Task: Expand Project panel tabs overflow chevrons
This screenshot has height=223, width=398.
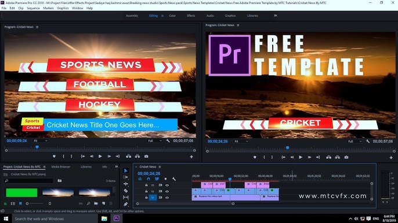Action: click(x=117, y=166)
